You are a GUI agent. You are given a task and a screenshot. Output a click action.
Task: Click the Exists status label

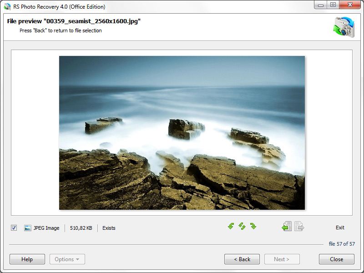(x=109, y=228)
